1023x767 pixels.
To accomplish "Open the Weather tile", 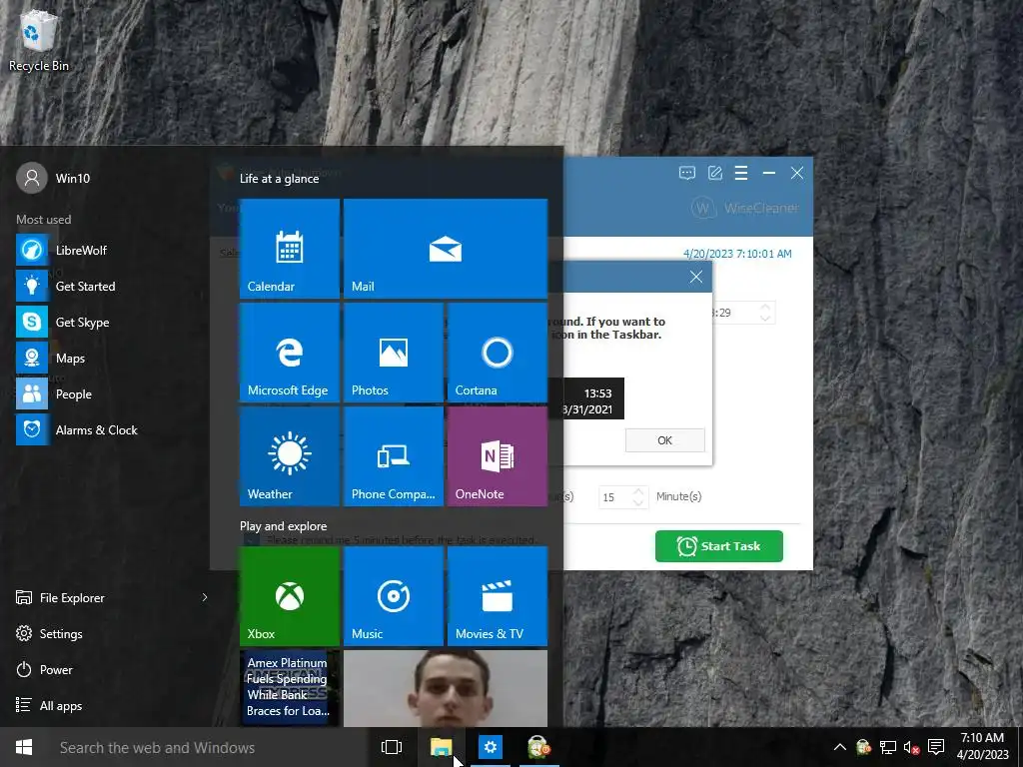I will (x=289, y=456).
